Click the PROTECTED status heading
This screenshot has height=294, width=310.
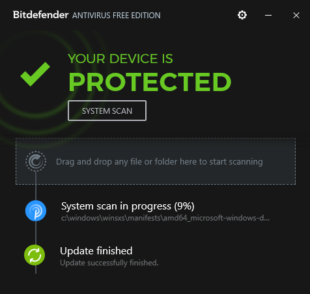(150, 82)
